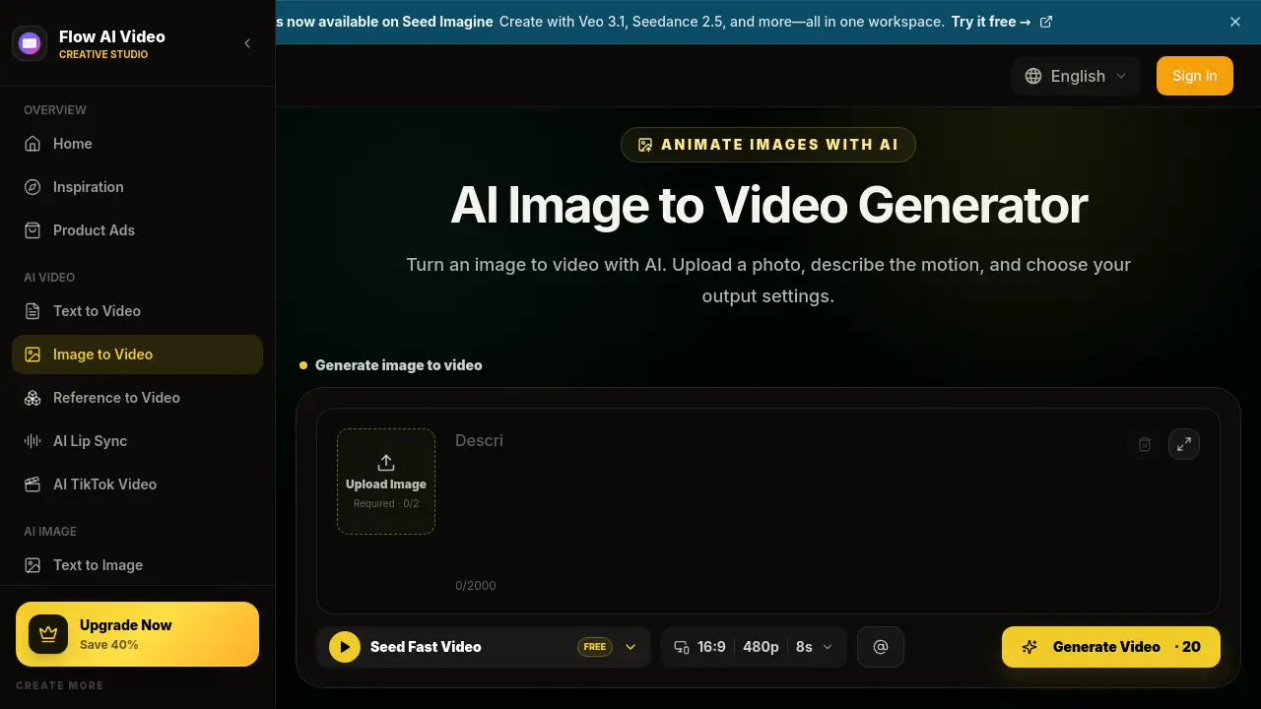This screenshot has height=709, width=1261.
Task: Click the FREE badge on model selector
Action: coord(595,647)
